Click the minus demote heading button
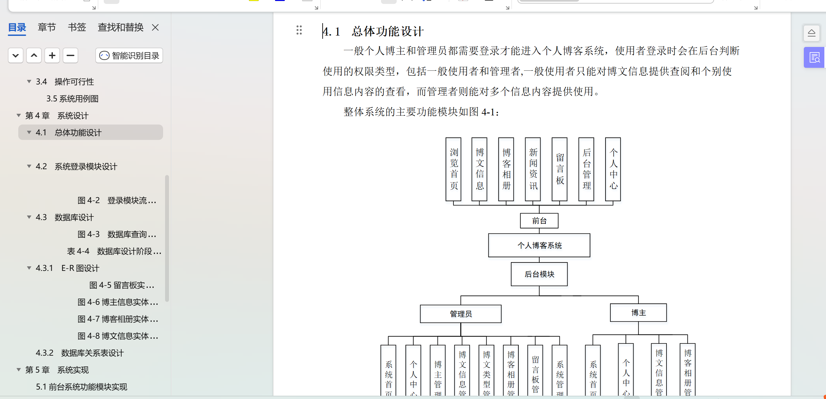Screen dimensions: 826x399 (x=70, y=55)
